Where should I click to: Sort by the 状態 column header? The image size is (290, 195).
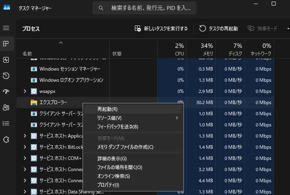click(133, 49)
